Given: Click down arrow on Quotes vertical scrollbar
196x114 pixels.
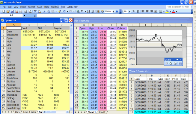Looking at the screenshot, I should point(71,109).
